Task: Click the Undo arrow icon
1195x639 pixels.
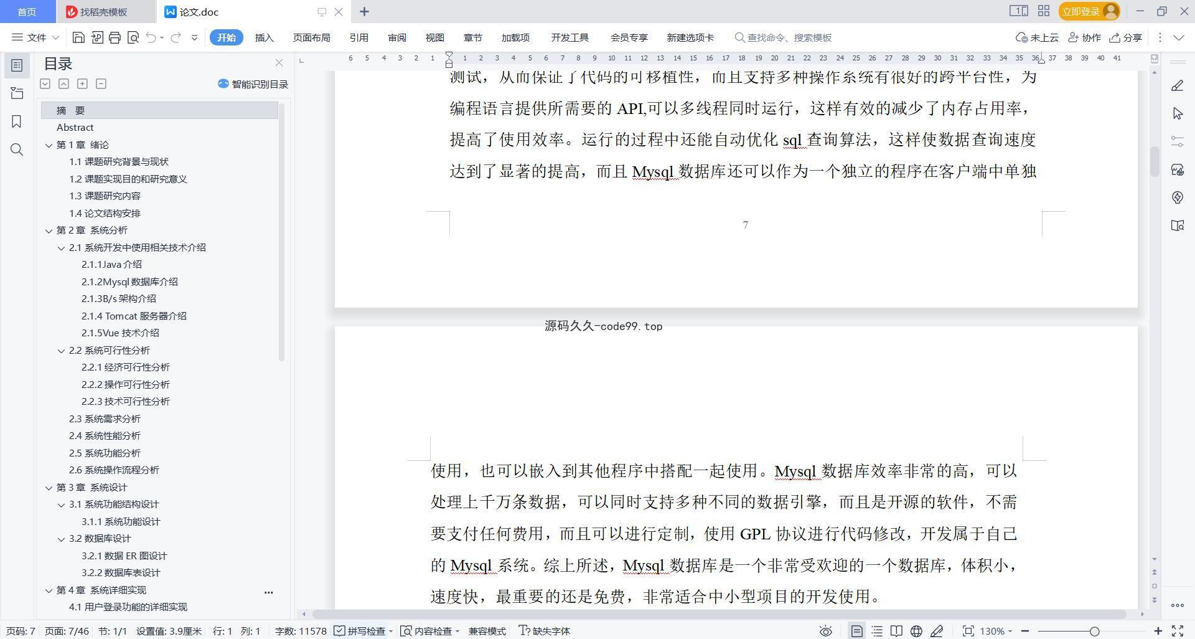Action: pyautogui.click(x=151, y=37)
